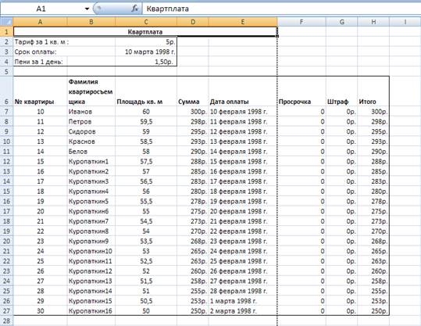Click header cell 'Просрочка'
Image resolution: width=421 pixels, height=326 pixels.
coord(301,91)
